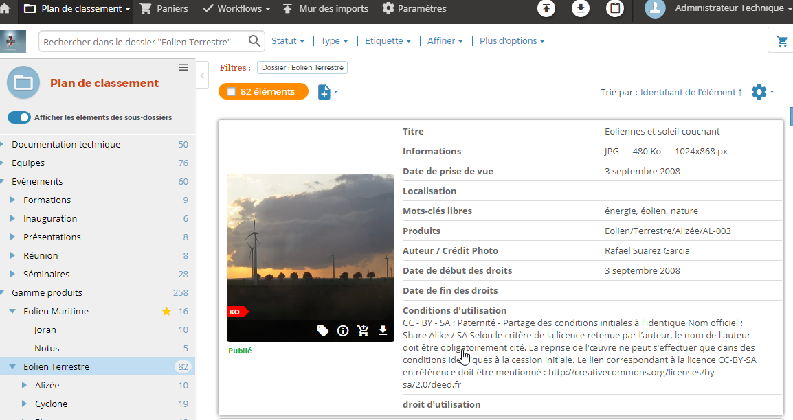This screenshot has height=420, width=793.
Task: Select the Notus subfolder
Action: [47, 349]
